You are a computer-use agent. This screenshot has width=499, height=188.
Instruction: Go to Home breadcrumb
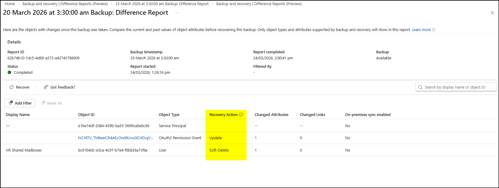10,4
